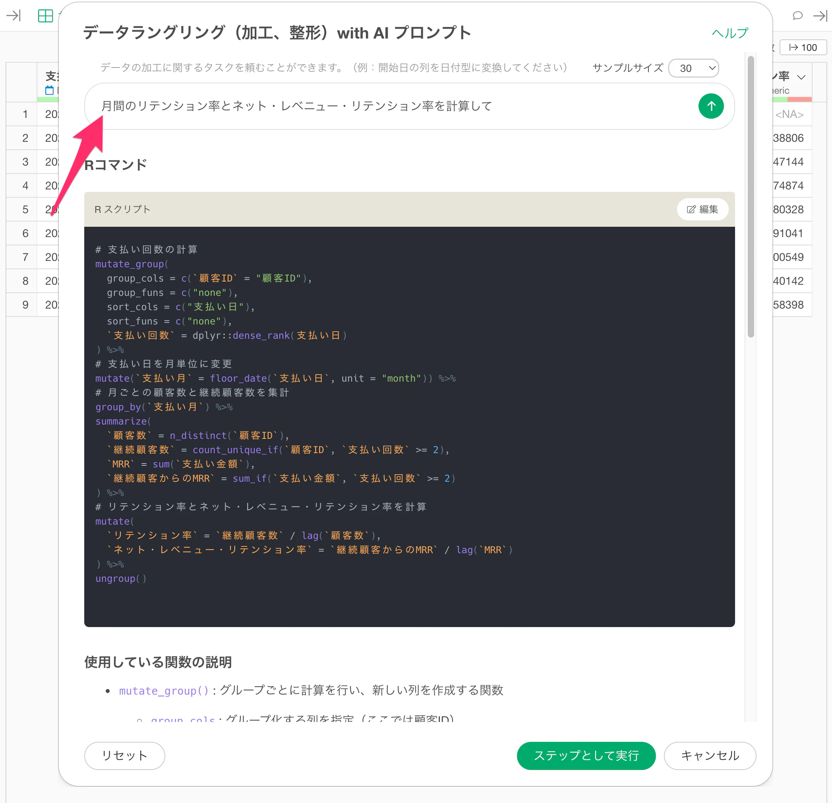The image size is (832, 803).
Task: Click the date type icon in first column header
Action: [49, 90]
